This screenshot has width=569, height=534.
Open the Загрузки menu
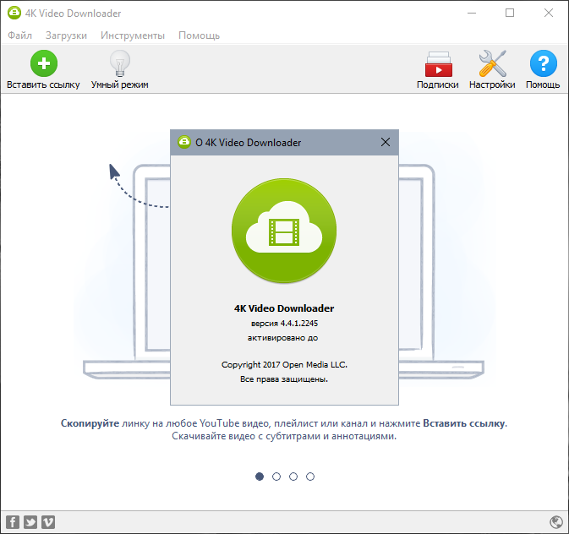[66, 35]
